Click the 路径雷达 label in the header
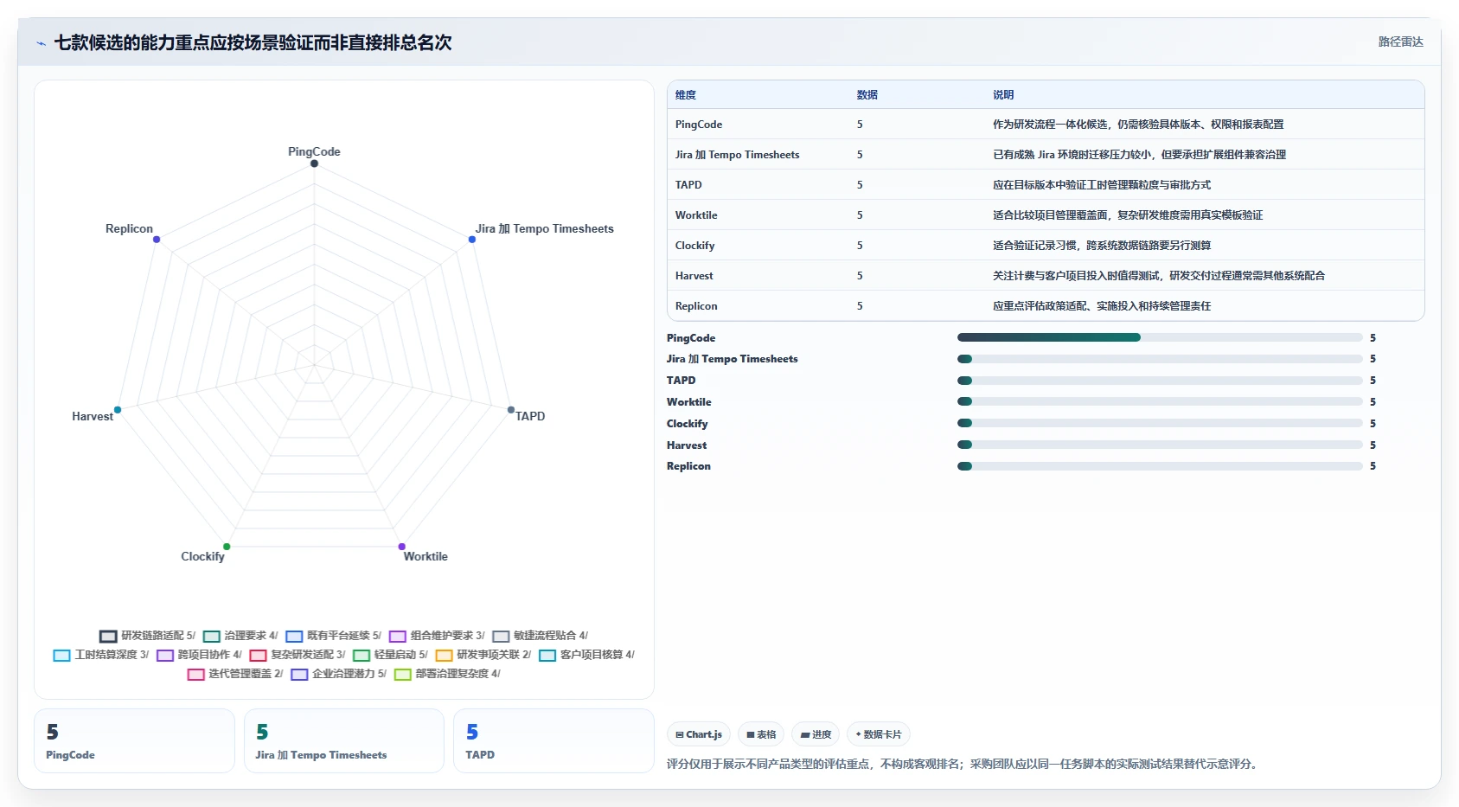 1400,42
